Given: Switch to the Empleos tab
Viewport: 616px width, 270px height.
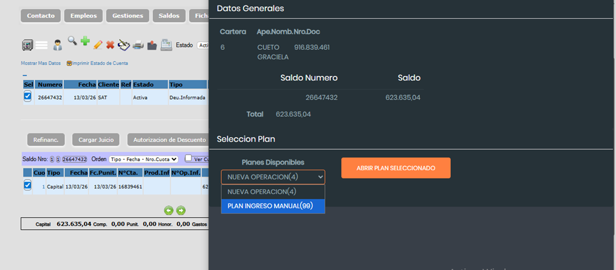Looking at the screenshot, I should click(x=83, y=16).
